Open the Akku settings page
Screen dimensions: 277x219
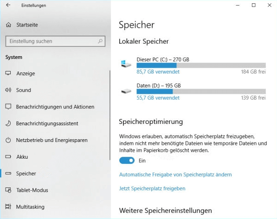(22, 157)
